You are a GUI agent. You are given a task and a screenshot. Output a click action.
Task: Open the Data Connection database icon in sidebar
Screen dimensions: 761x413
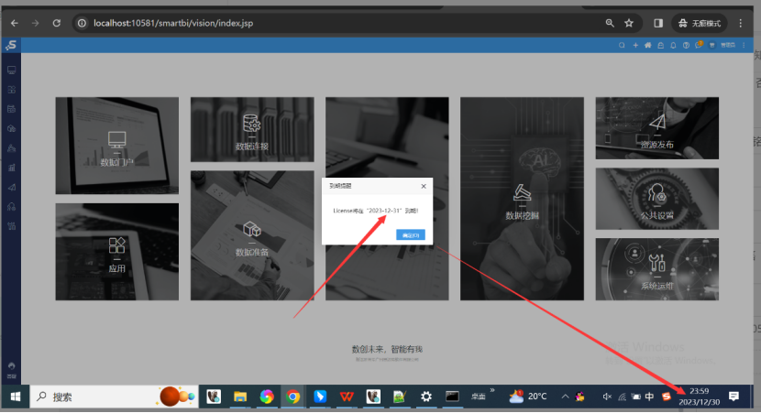coord(12,109)
